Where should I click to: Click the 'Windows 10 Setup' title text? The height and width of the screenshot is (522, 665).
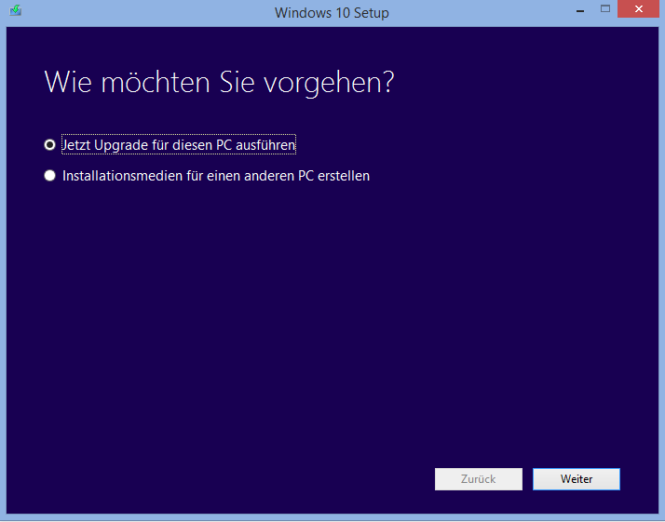tap(332, 13)
